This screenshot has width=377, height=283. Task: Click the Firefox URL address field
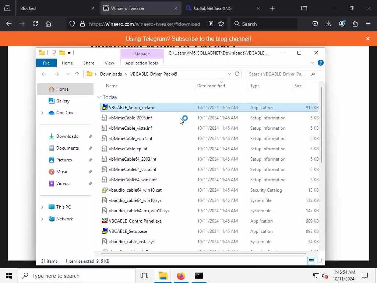point(144,24)
